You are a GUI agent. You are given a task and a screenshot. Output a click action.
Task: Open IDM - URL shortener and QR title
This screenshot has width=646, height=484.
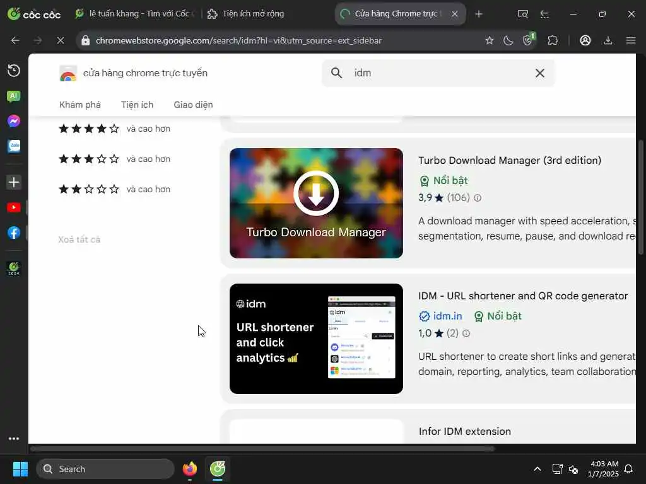[523, 296]
